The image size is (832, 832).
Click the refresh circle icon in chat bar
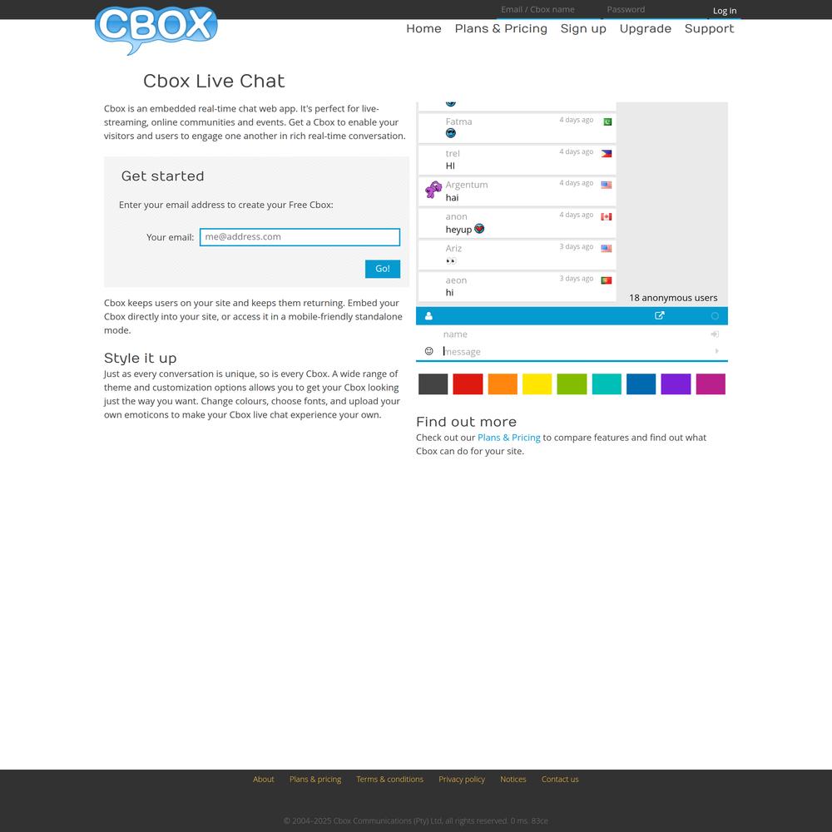(715, 316)
